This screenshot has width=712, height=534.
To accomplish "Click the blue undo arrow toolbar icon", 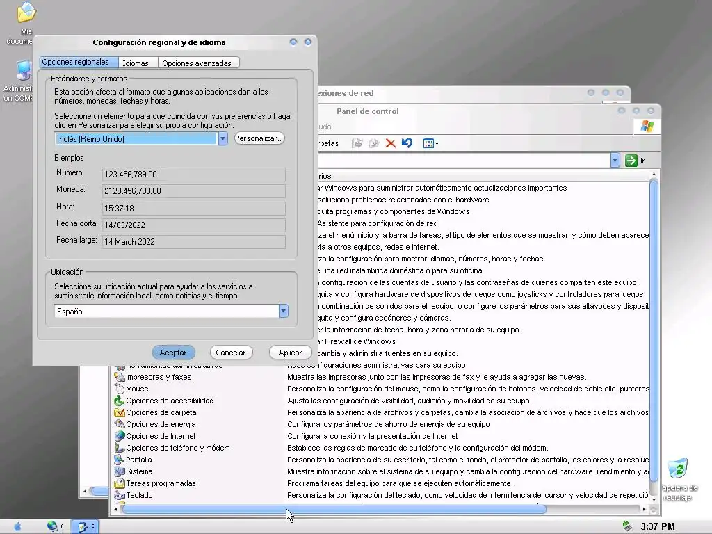I will 407,143.
